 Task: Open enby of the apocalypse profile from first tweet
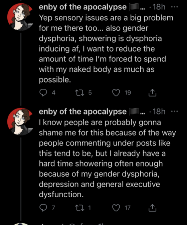point(83,7)
